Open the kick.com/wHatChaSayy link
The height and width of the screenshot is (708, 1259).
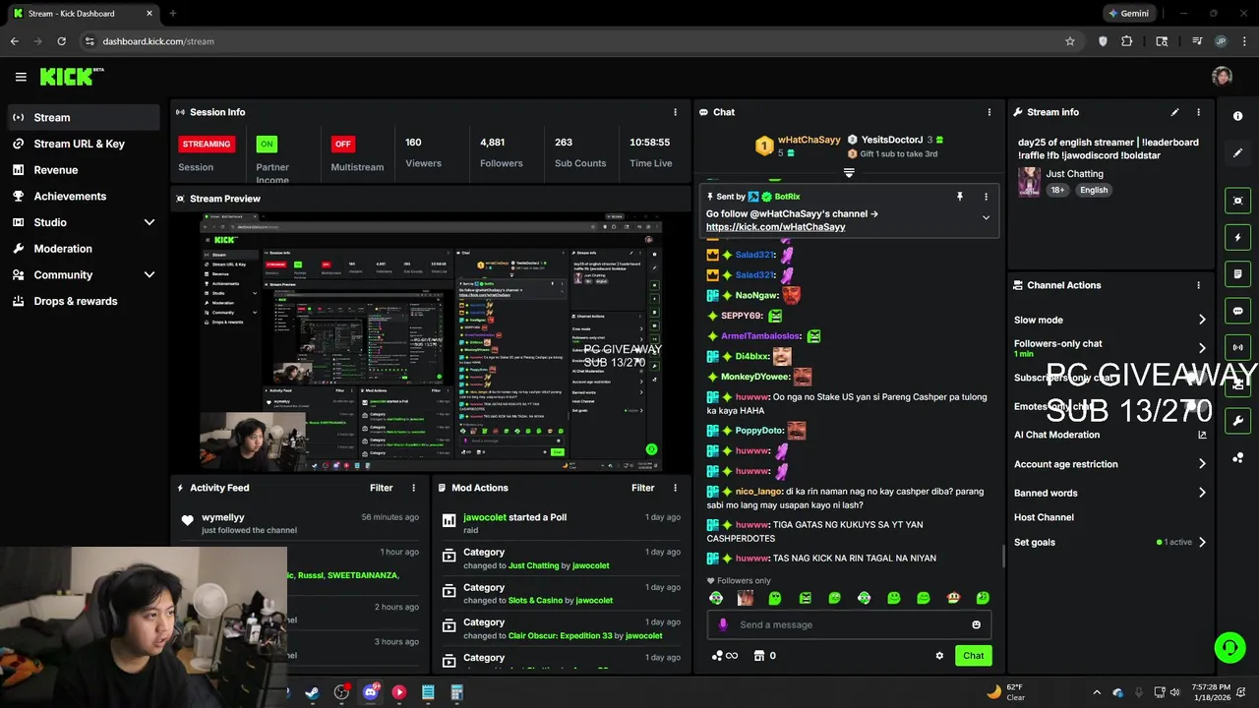click(775, 227)
